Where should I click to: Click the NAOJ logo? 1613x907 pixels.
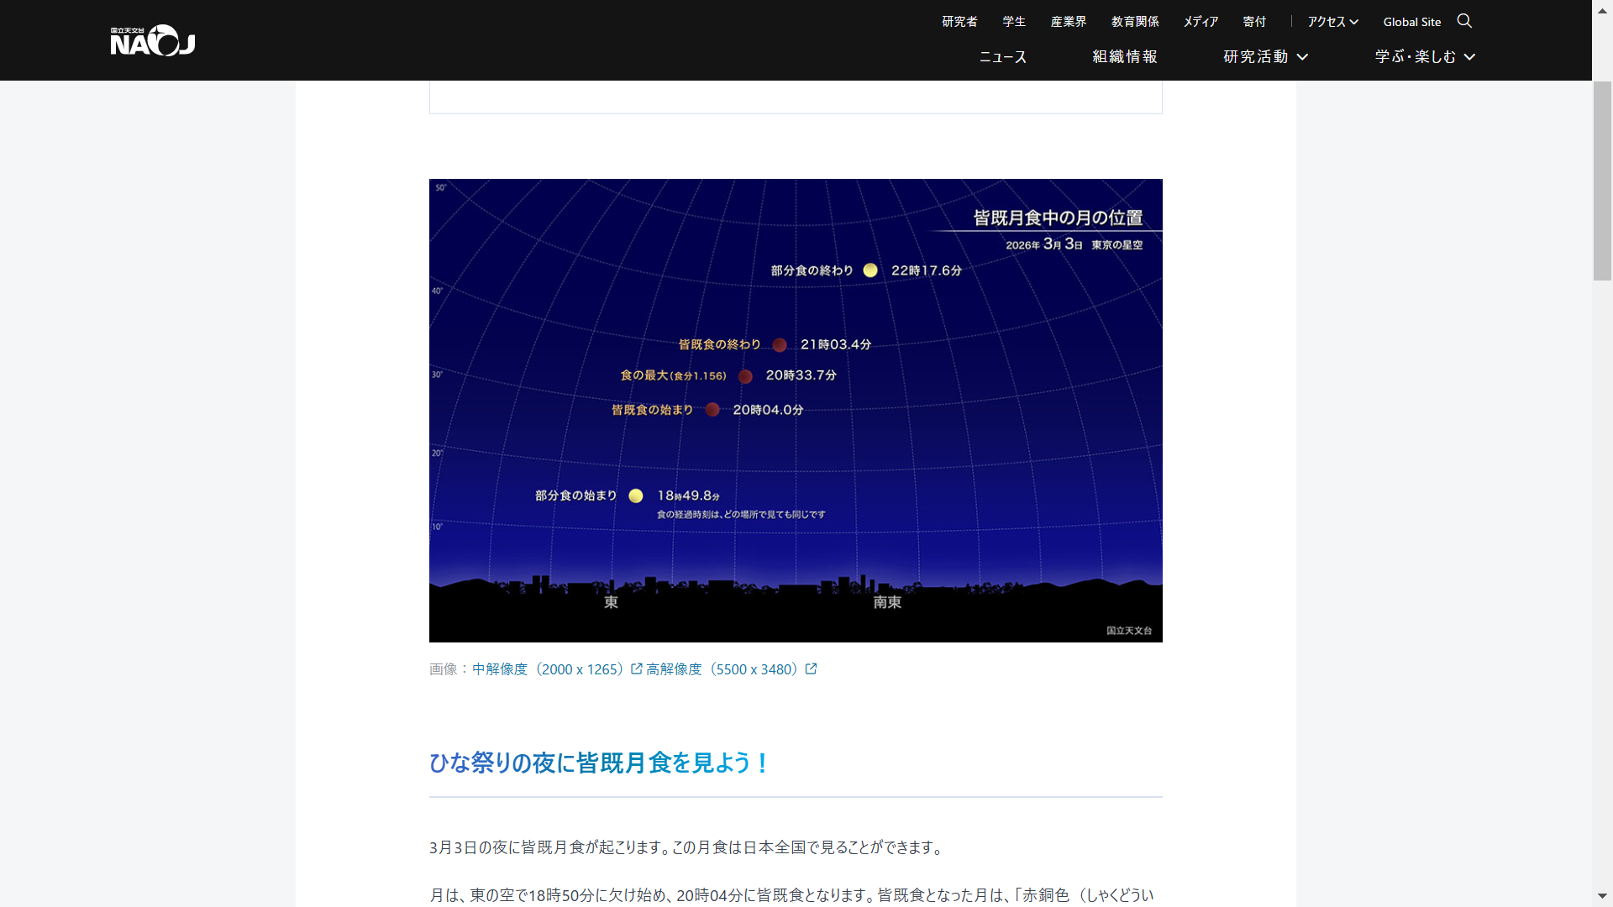tap(152, 40)
